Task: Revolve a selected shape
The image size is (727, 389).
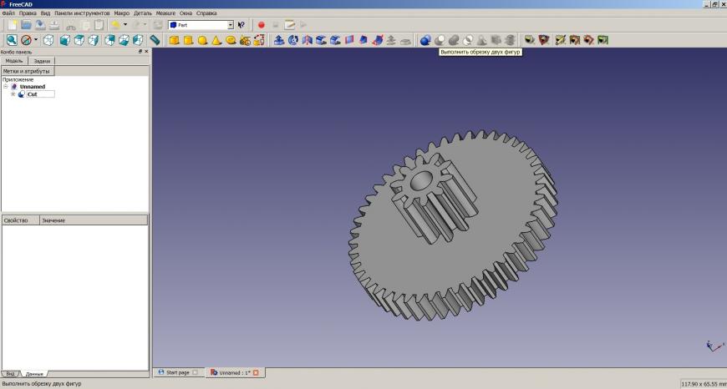Action: 293,40
